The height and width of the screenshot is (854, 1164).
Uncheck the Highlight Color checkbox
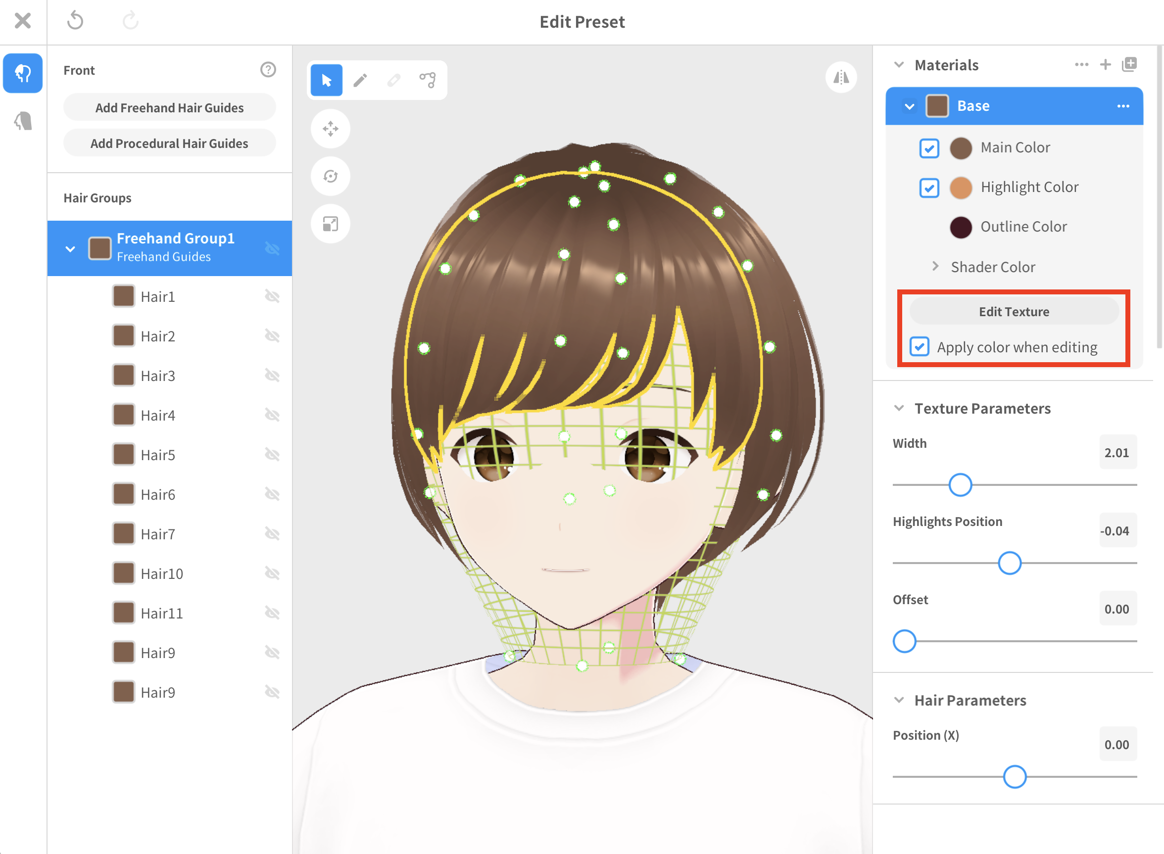click(x=929, y=188)
